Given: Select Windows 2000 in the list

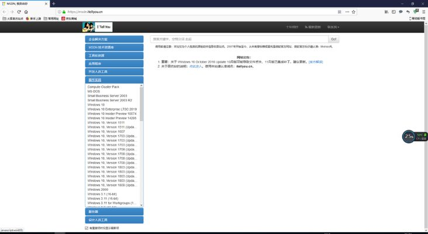Looking at the screenshot, I should tap(98, 190).
